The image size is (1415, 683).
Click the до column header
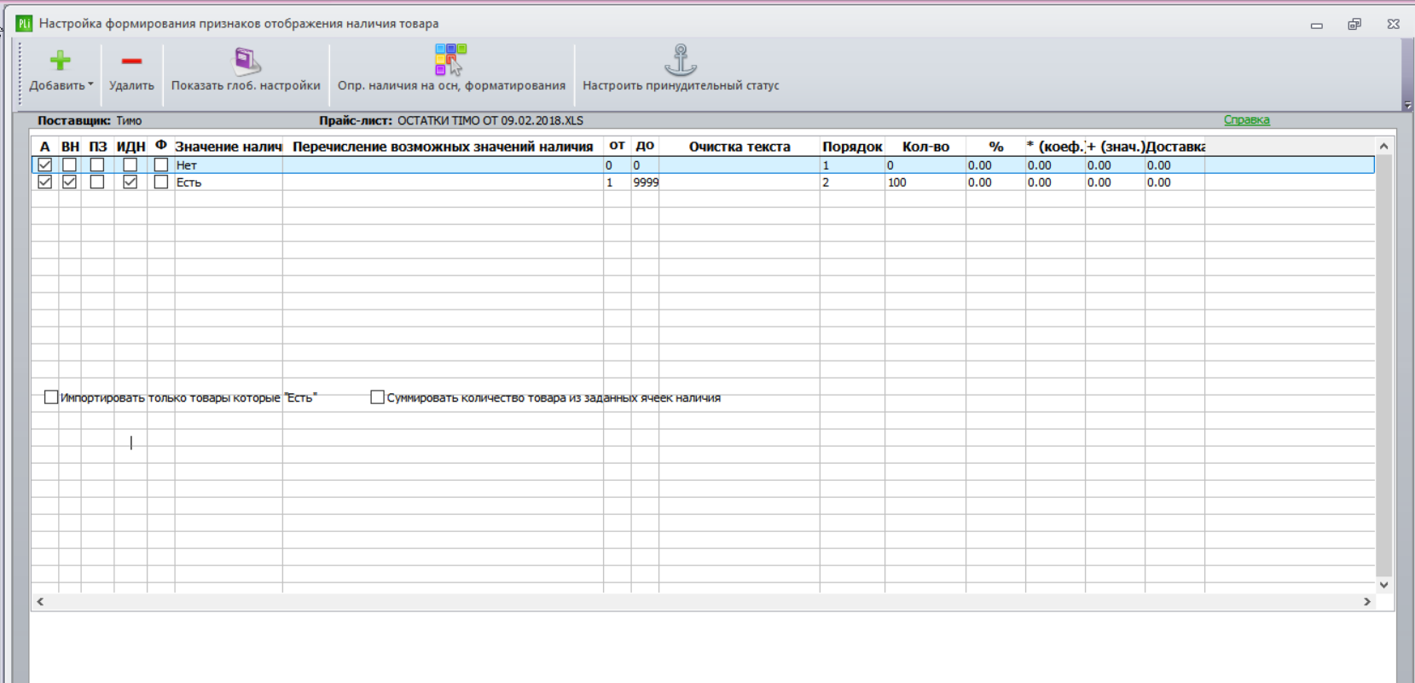645,147
